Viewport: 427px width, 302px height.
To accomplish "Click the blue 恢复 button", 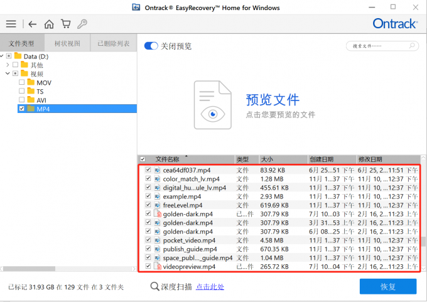I will click(x=387, y=287).
